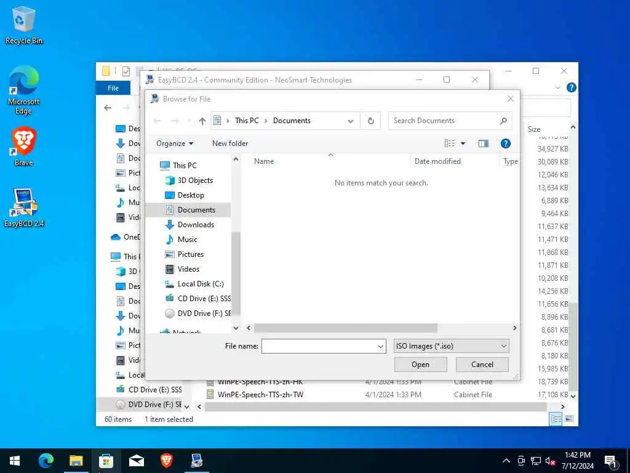630x473 pixels.
Task: Click the File name input field
Action: [319, 346]
